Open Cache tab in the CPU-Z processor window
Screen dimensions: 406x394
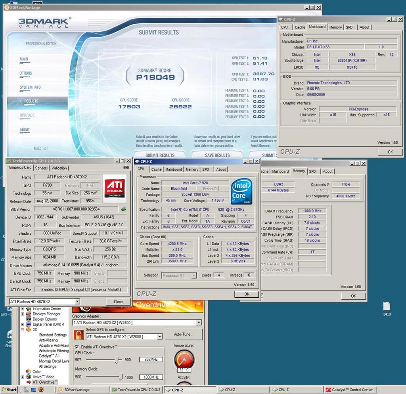pyautogui.click(x=156, y=169)
